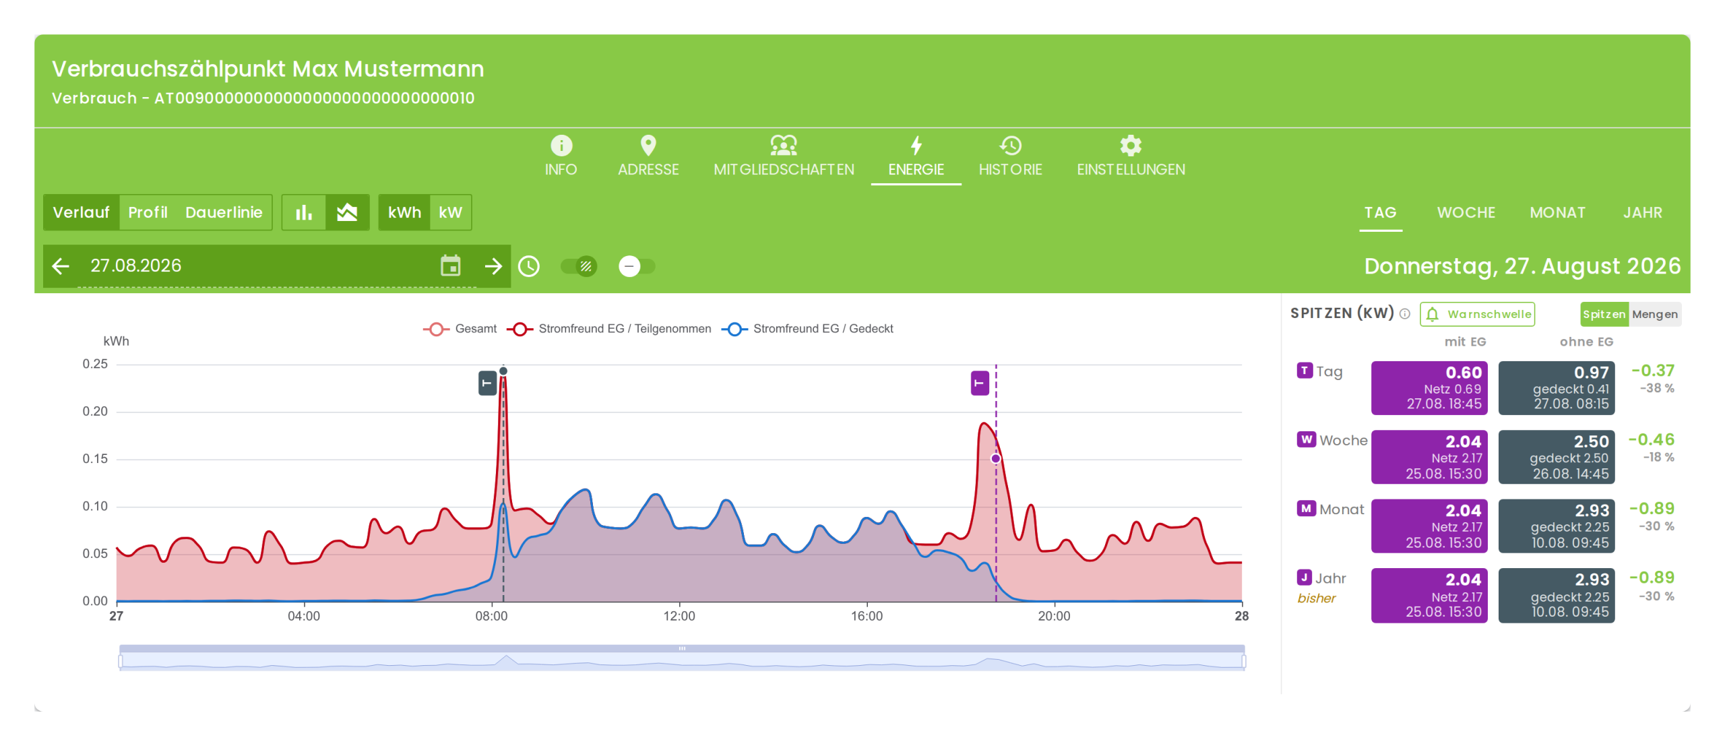Toggle Stromfreund EG / Teilgenommen legend entry
Viewport: 1725px width, 746px height.
tap(609, 329)
